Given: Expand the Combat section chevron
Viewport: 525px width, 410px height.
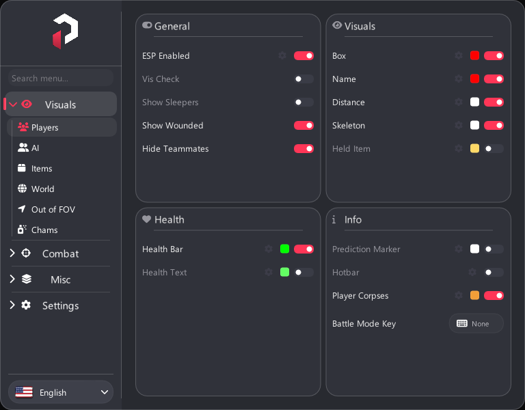Looking at the screenshot, I should 12,253.
